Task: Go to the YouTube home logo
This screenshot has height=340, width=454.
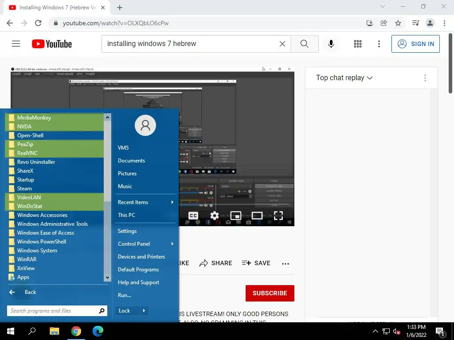Action: click(52, 44)
